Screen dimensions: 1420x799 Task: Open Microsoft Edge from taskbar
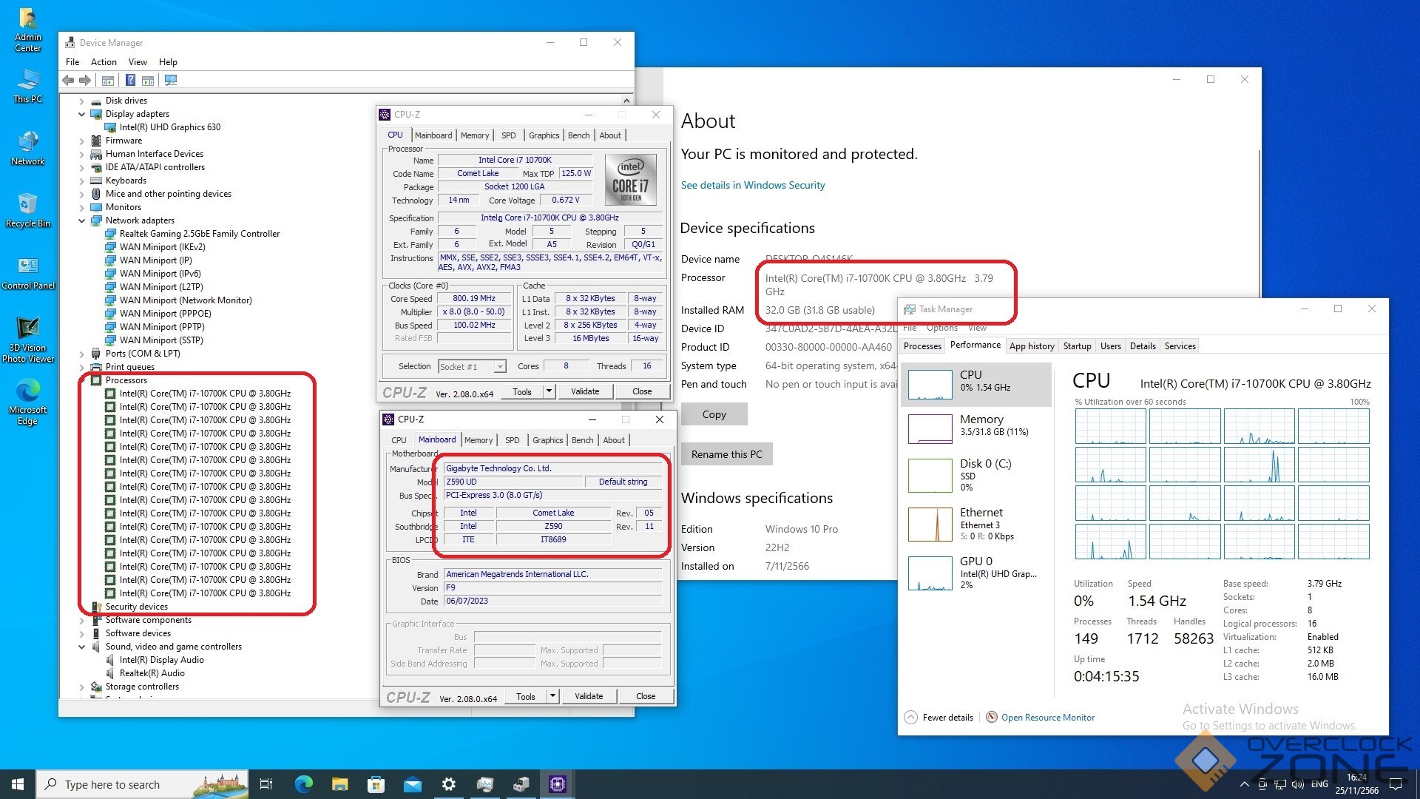[x=303, y=784]
